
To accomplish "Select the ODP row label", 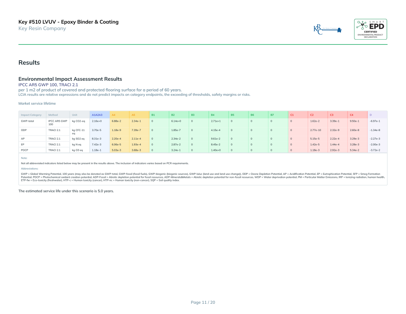I will (24, 130).
